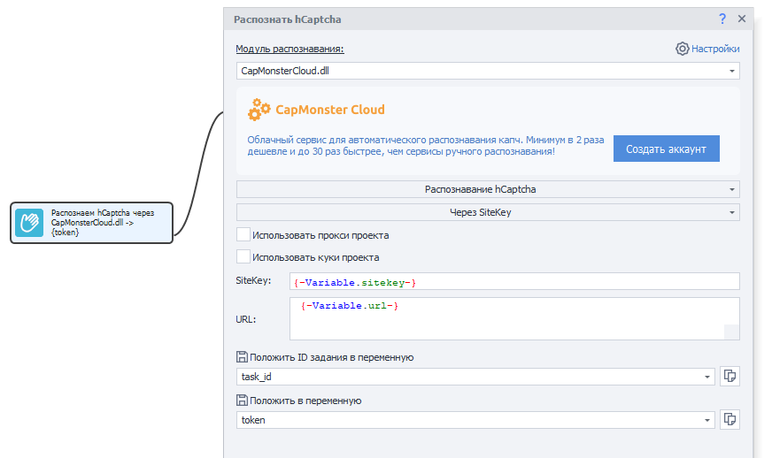Open the Распознавание hCaptcha dropdown
This screenshot has width=772, height=458.
coord(488,189)
